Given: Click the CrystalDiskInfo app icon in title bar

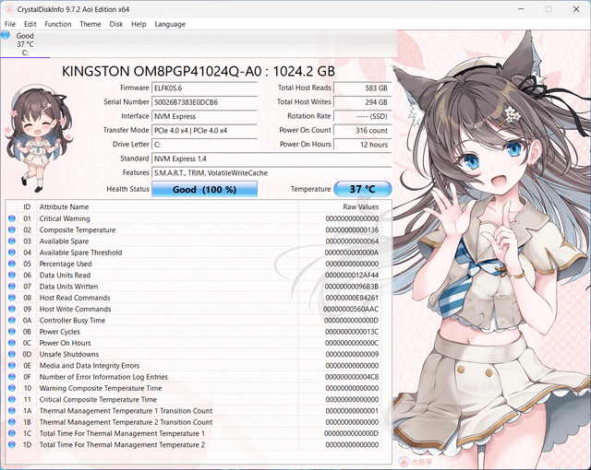Looking at the screenshot, I should tap(9, 9).
